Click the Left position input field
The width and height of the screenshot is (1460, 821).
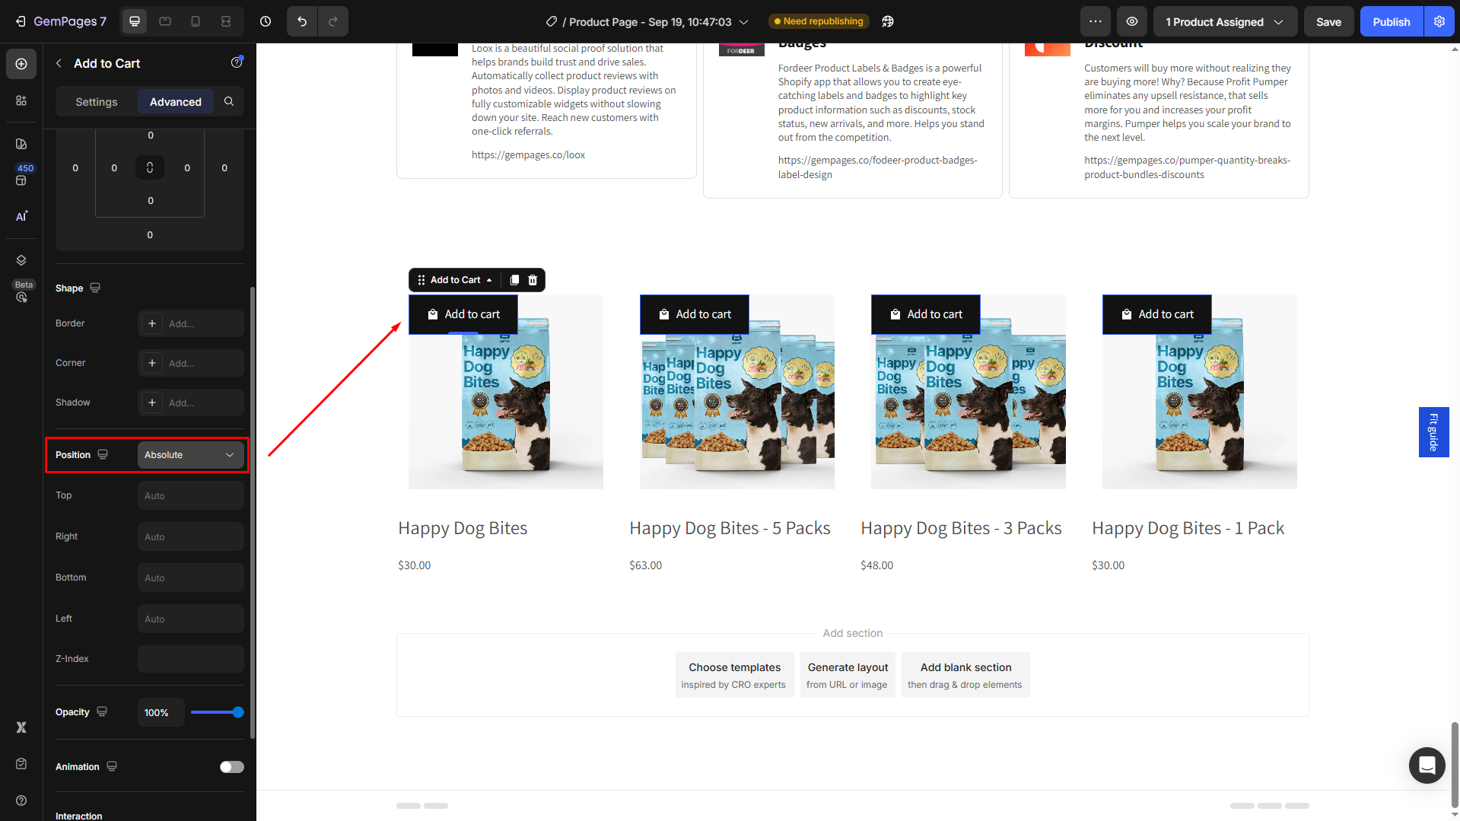tap(190, 619)
